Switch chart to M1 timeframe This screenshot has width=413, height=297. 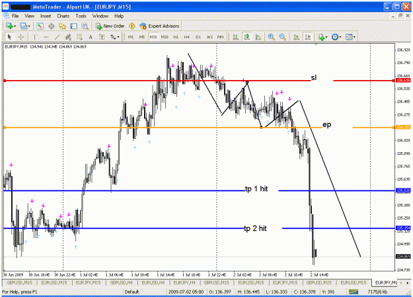point(131,37)
